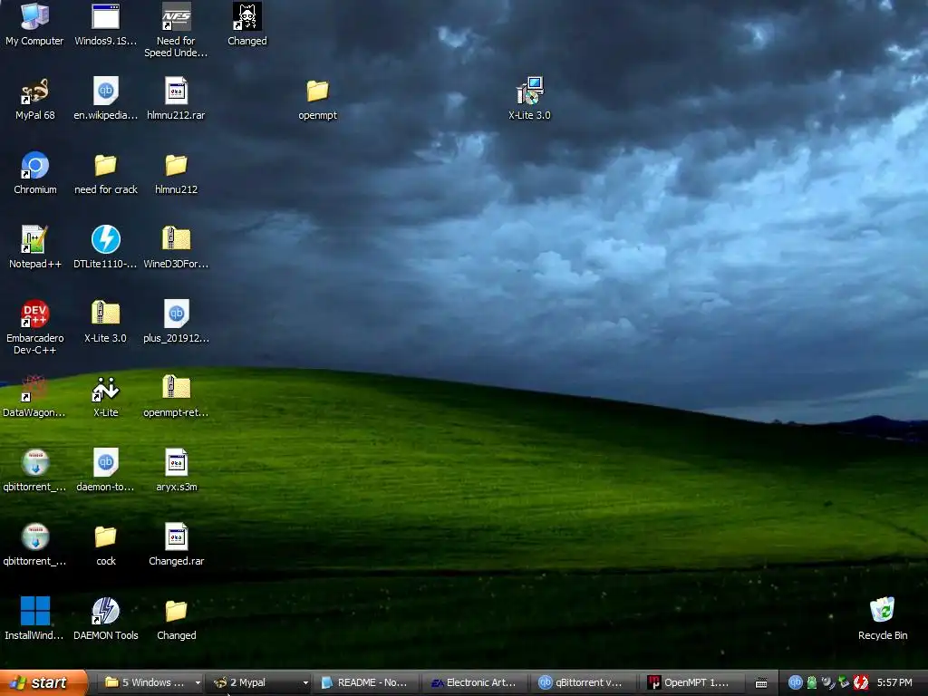Select the Changed.rar archive file
928x696 pixels.
point(176,545)
